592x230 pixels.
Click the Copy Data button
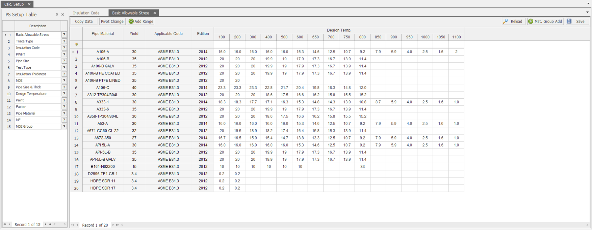pyautogui.click(x=84, y=22)
